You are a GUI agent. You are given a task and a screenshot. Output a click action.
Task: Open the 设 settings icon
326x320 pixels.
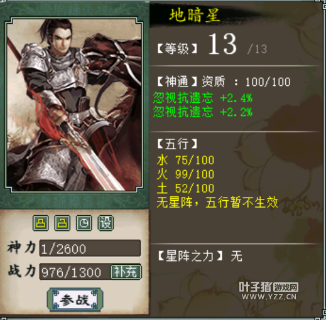tap(106, 223)
